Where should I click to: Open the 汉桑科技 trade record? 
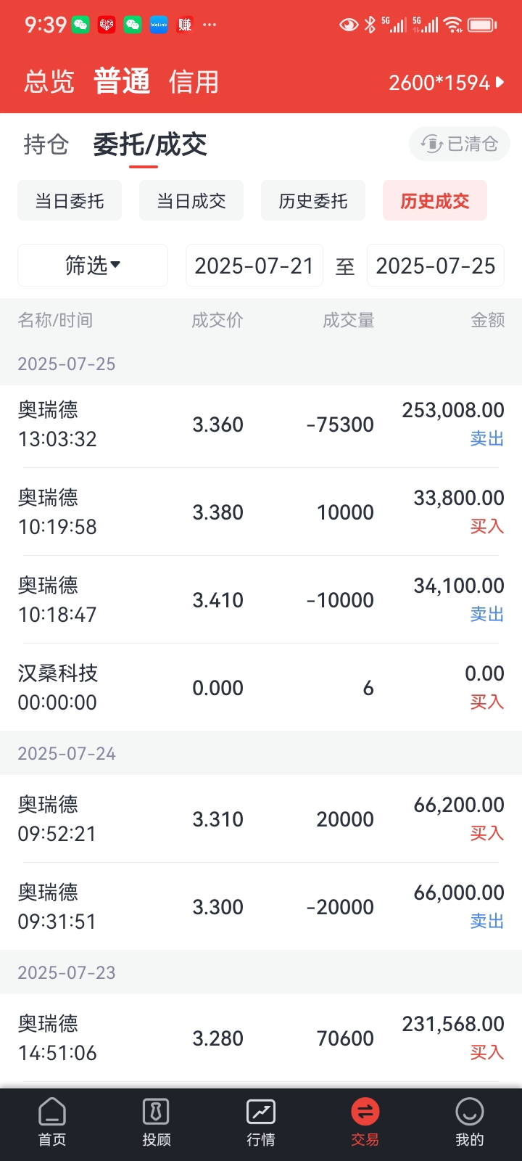(x=261, y=687)
